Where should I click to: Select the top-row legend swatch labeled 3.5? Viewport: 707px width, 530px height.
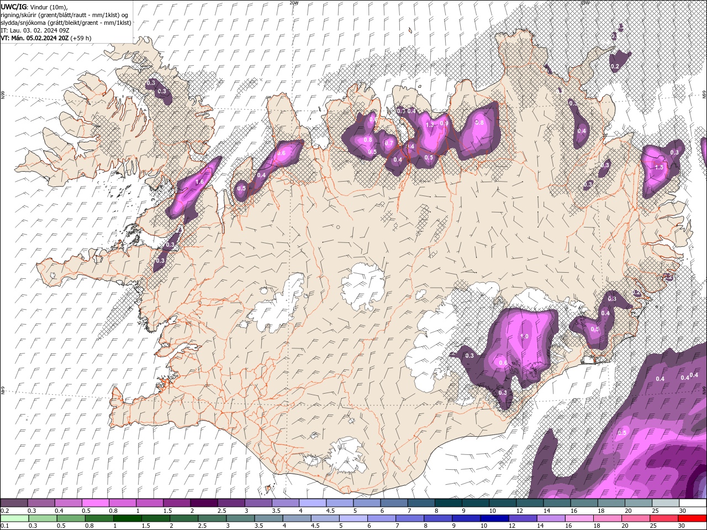[285, 503]
